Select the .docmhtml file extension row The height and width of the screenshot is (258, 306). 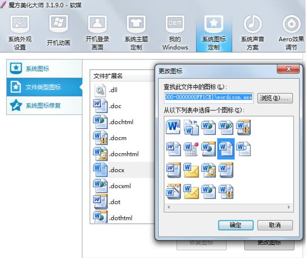[x=123, y=154]
